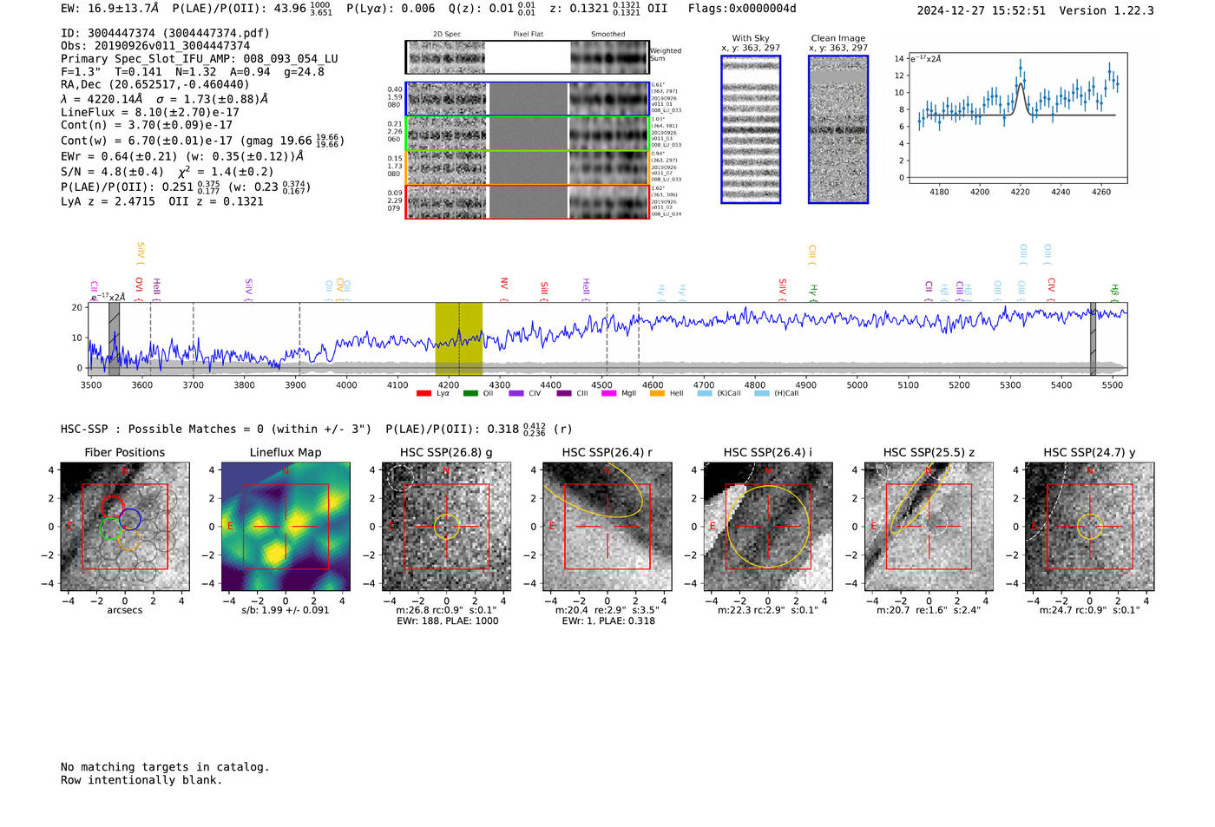This screenshot has width=1215, height=827.
Task: Click the 'EWr: 188, PLAE: 1000' caption
Action: click(x=447, y=620)
